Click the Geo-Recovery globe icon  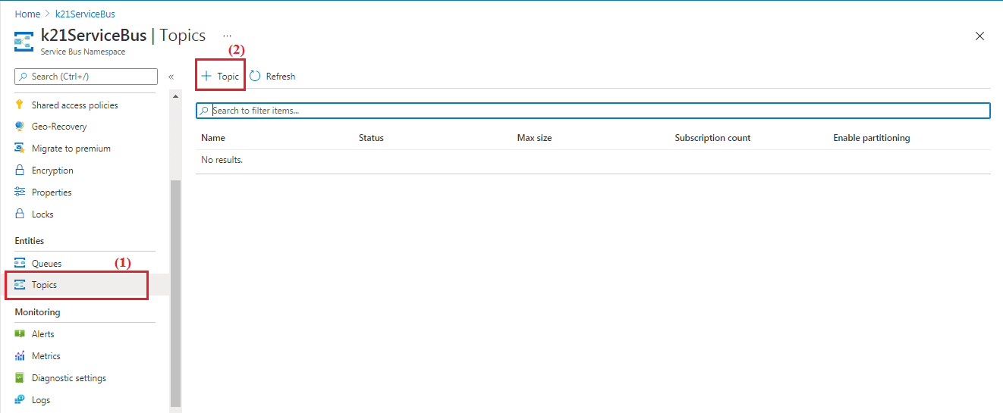click(20, 127)
